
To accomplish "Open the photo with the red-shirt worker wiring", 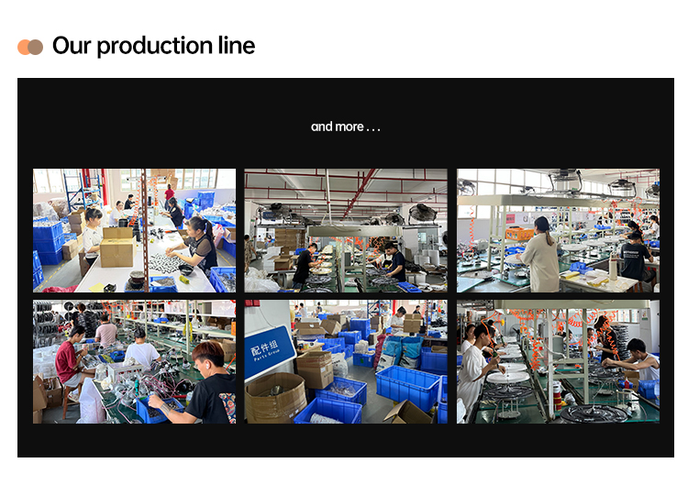I will coord(134,362).
